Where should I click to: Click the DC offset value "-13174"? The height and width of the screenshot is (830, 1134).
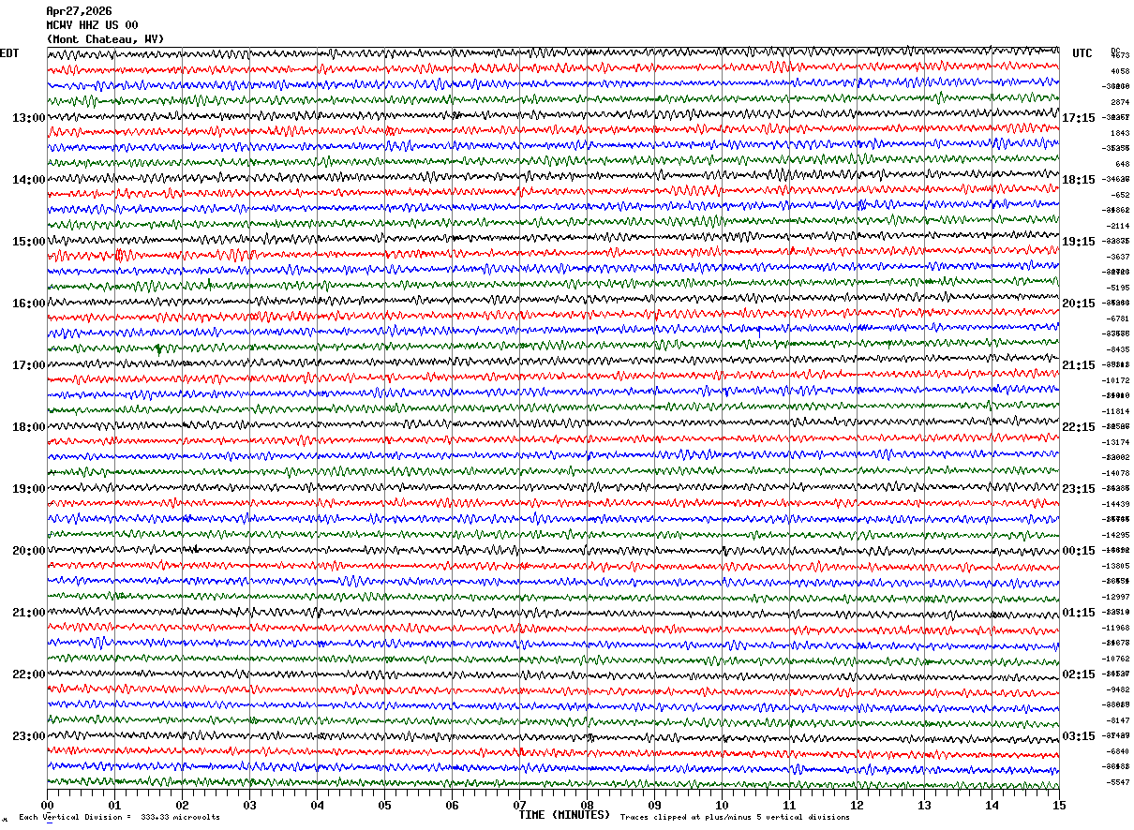pos(1116,442)
